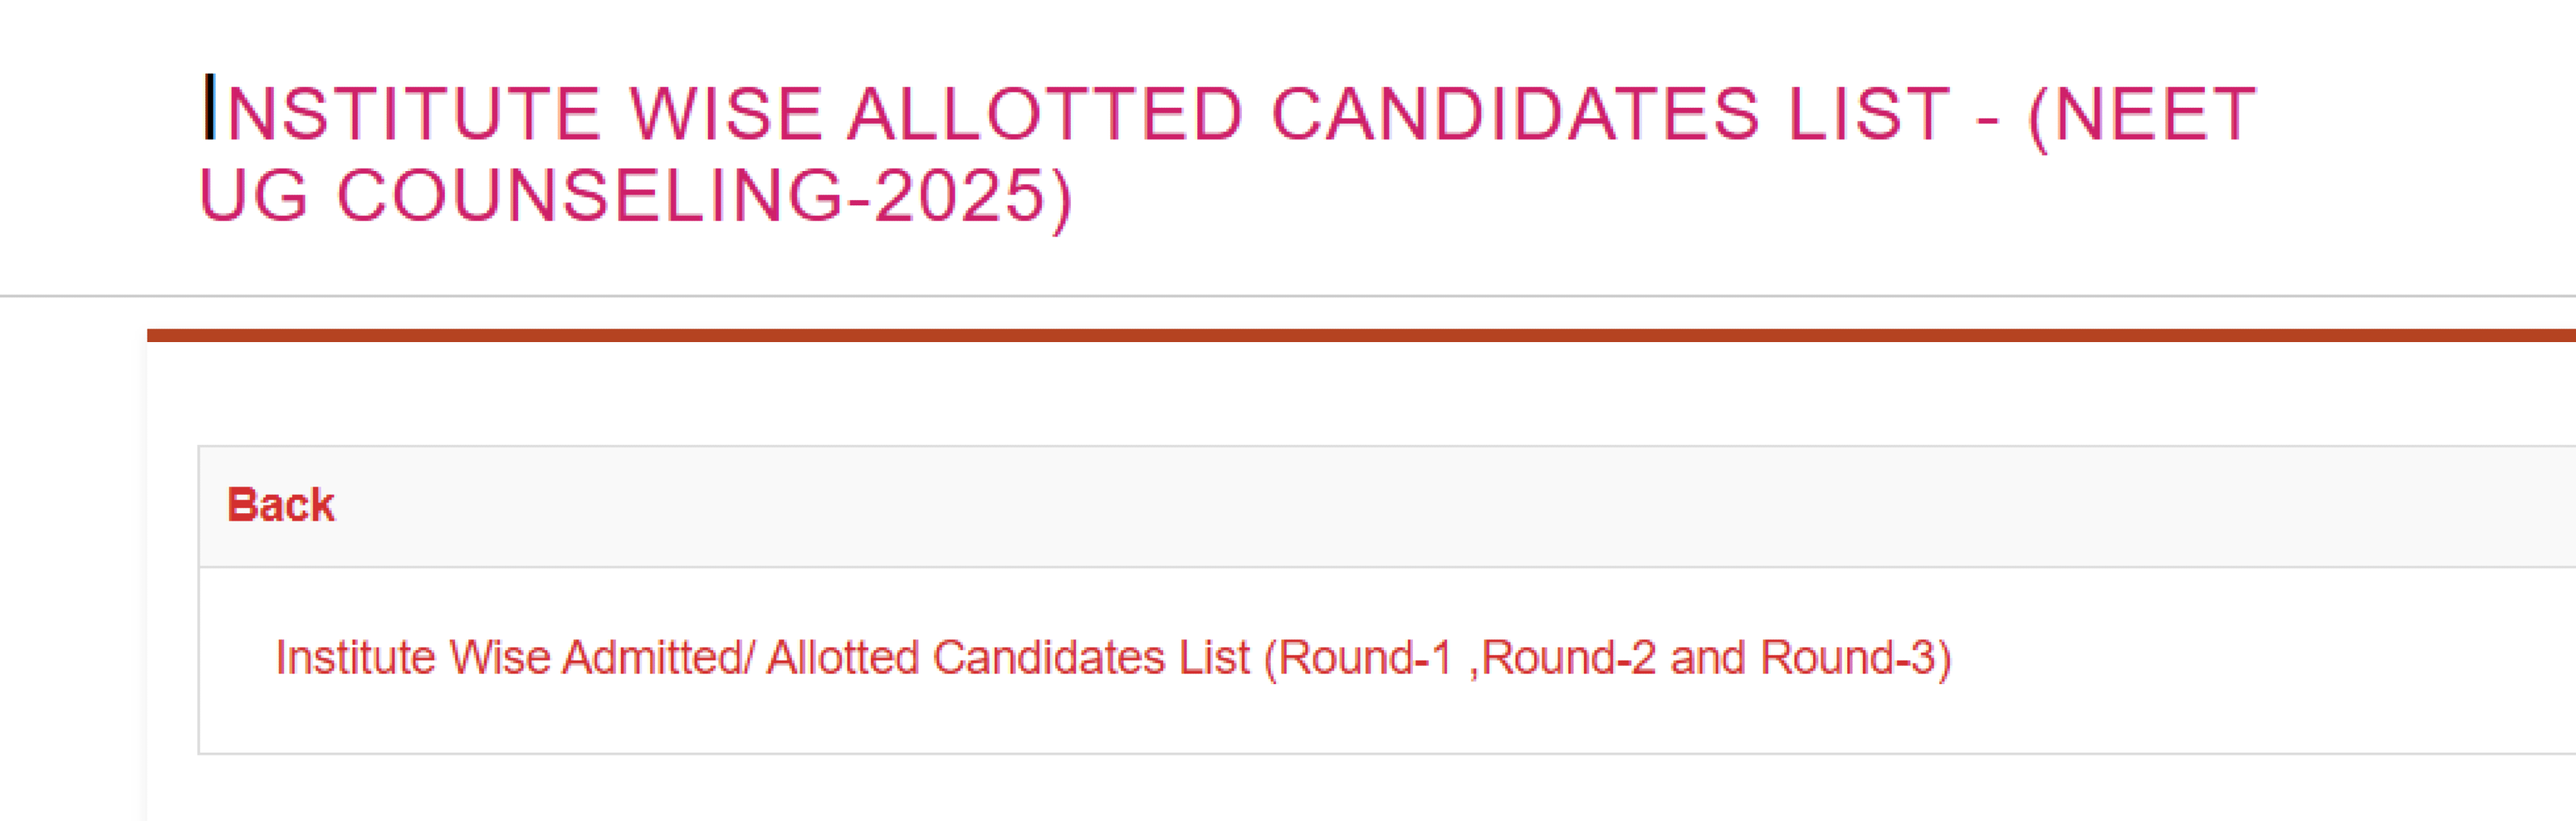Click the text cursor before the heading
This screenshot has height=821, width=2576.
coord(209,106)
